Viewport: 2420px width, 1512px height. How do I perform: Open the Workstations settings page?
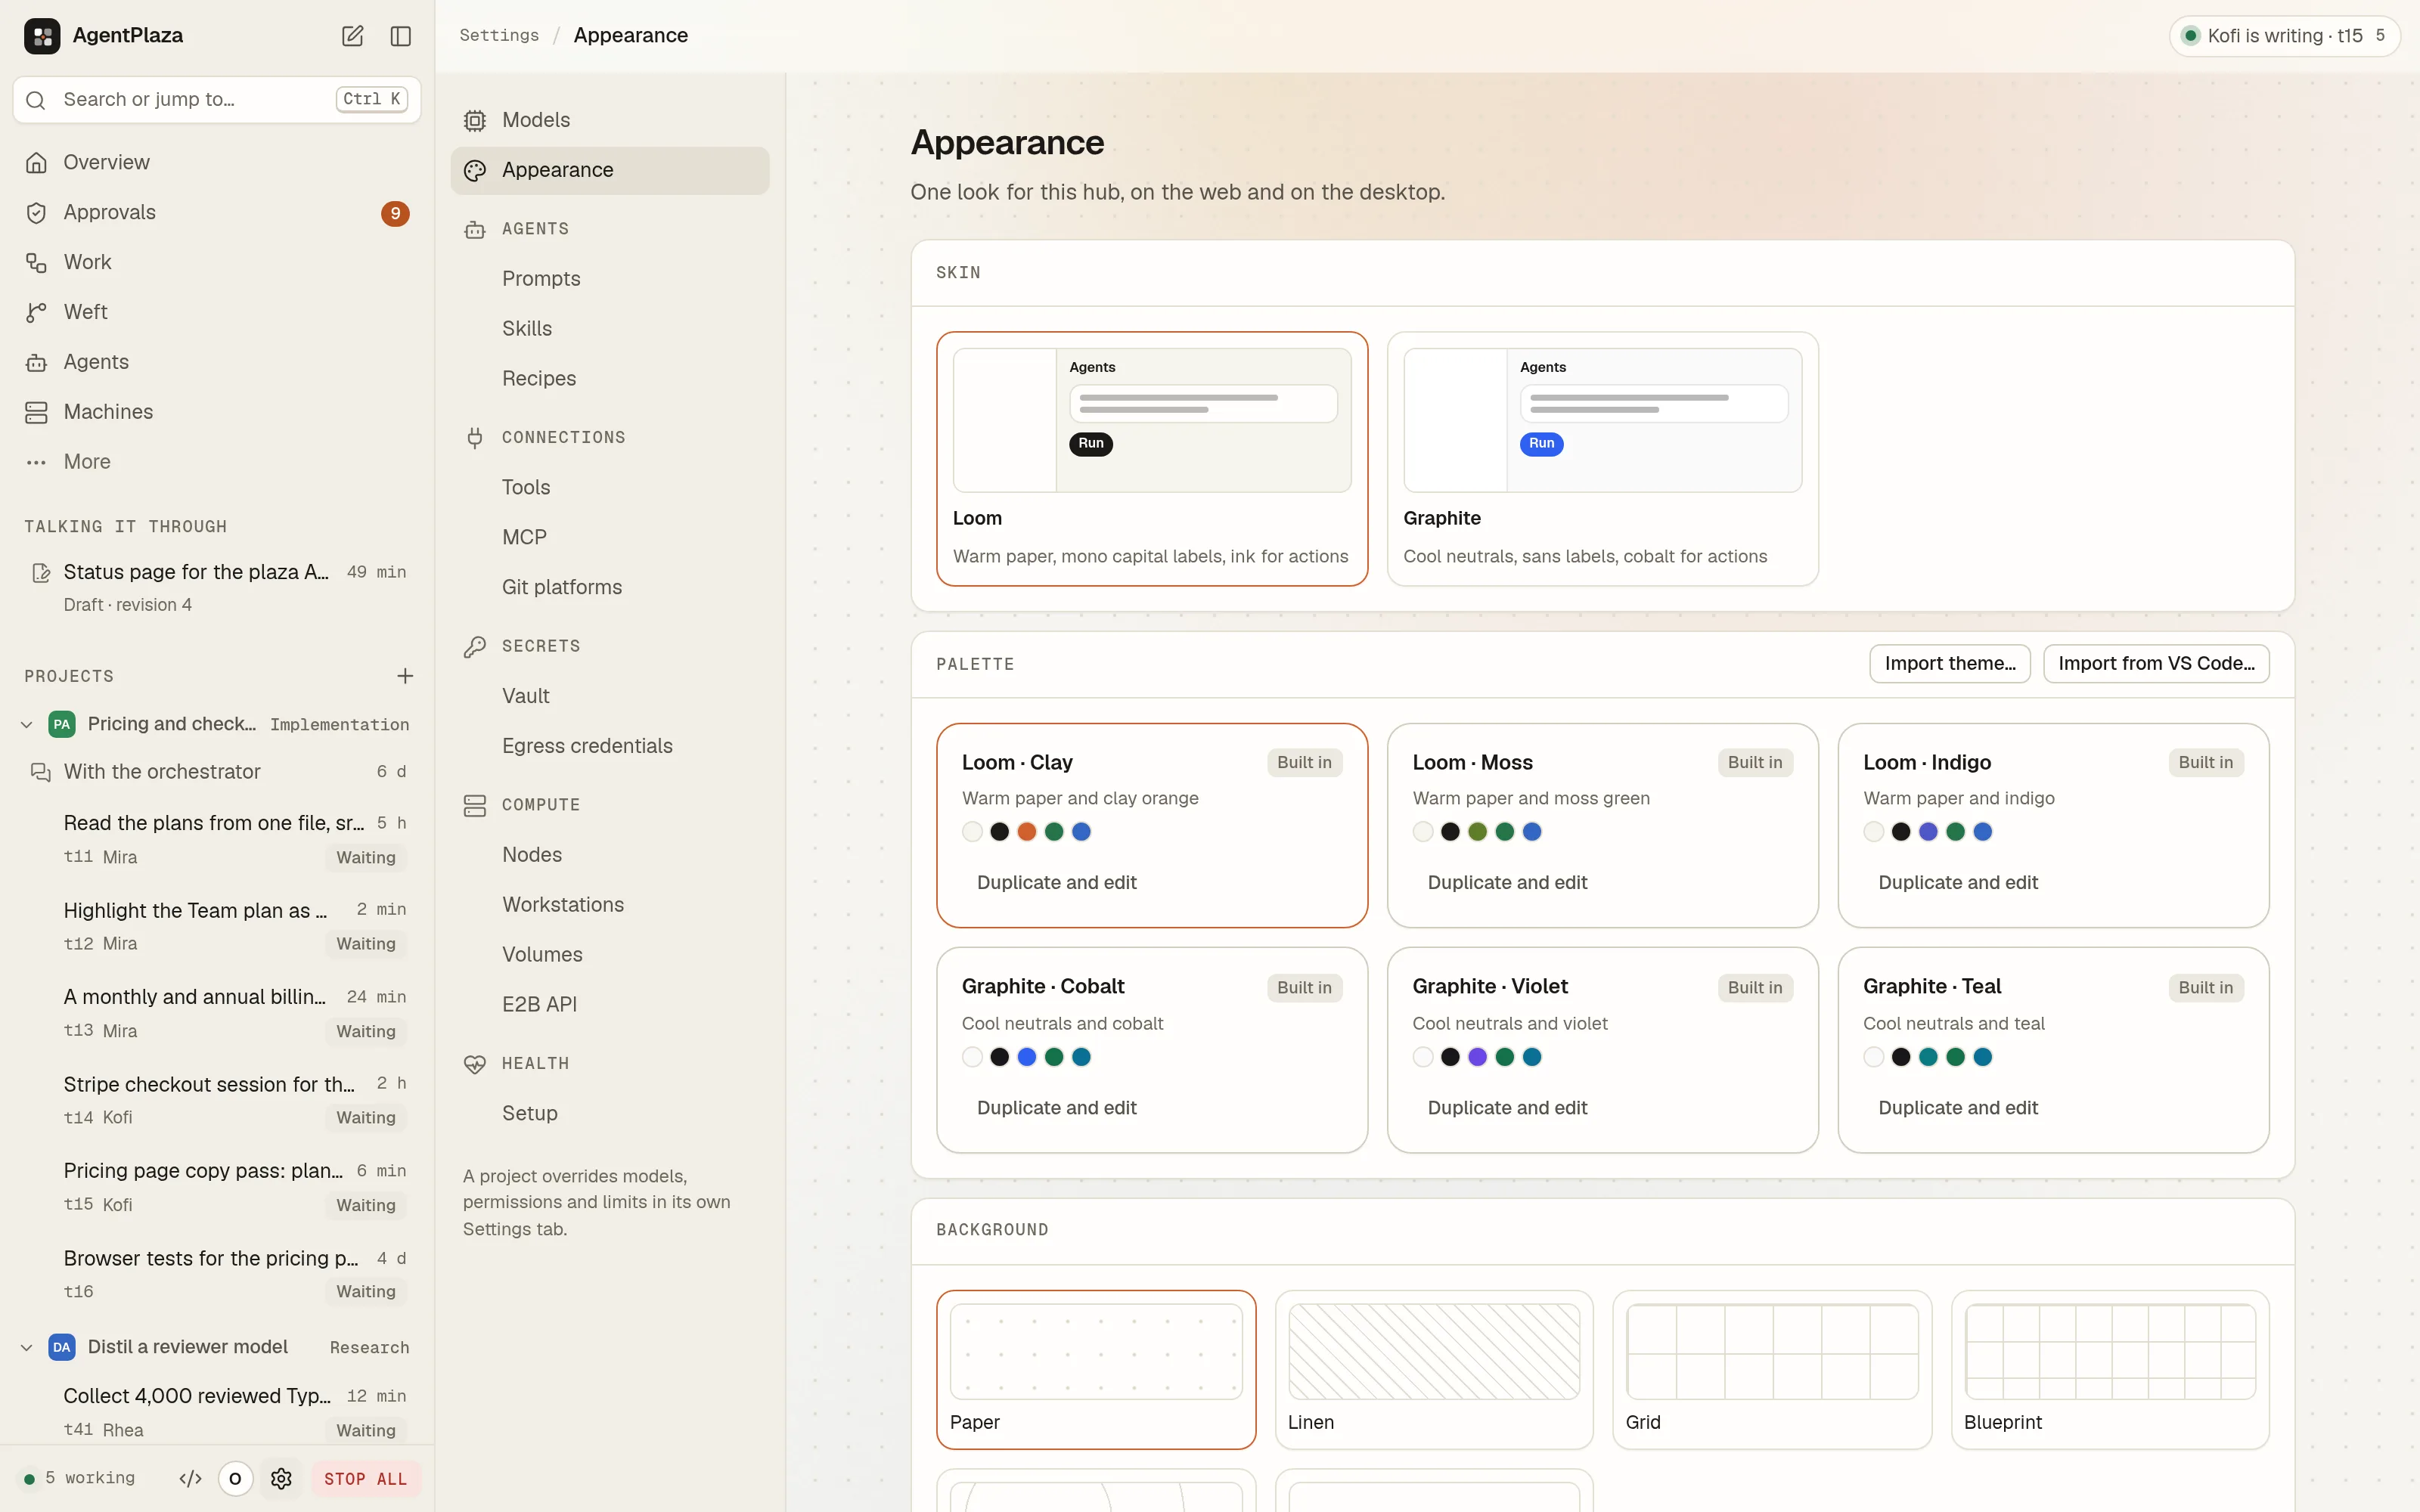point(610,904)
